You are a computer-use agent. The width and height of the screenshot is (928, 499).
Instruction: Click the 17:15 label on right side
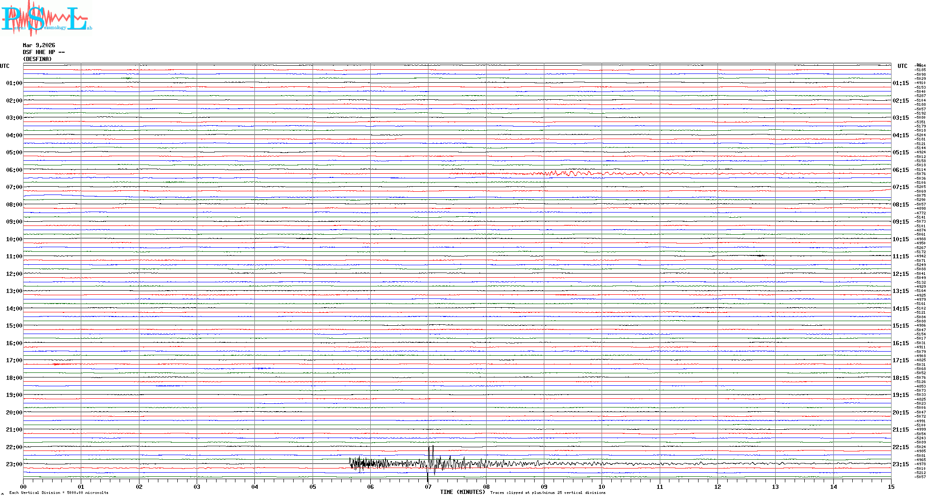tap(900, 360)
